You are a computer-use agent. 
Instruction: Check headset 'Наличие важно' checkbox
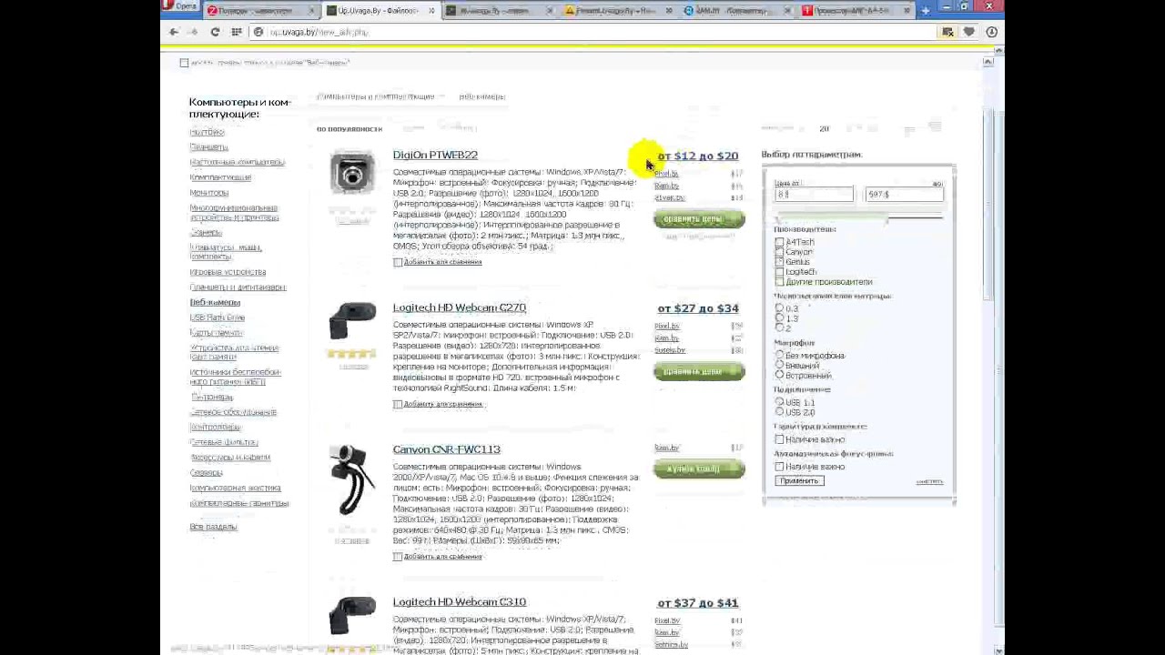click(779, 439)
